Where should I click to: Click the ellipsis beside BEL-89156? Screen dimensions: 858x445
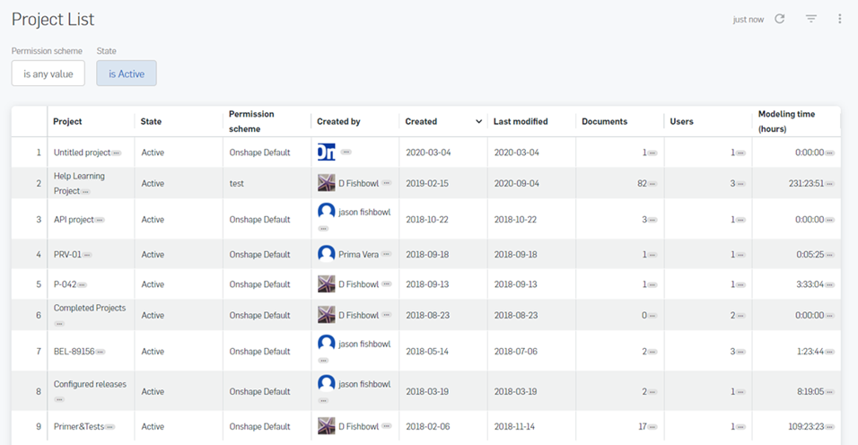[101, 352]
